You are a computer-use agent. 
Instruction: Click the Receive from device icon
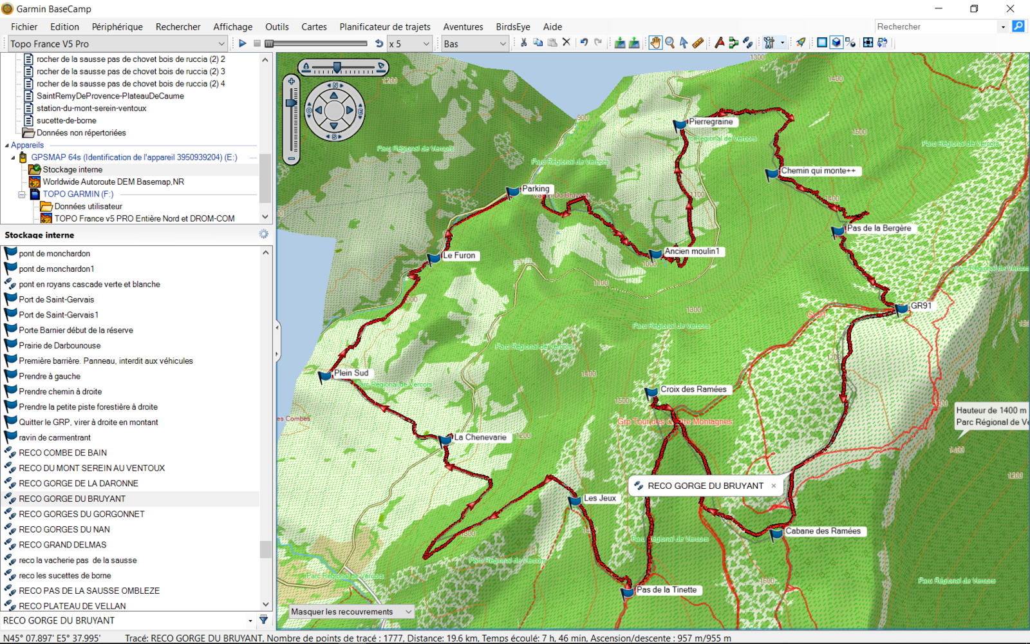click(x=634, y=43)
